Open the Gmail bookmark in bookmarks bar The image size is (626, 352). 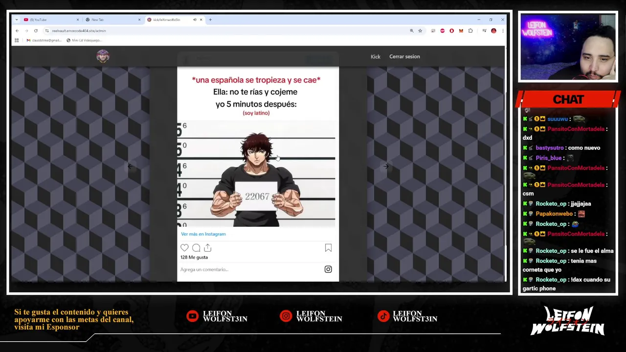point(44,40)
